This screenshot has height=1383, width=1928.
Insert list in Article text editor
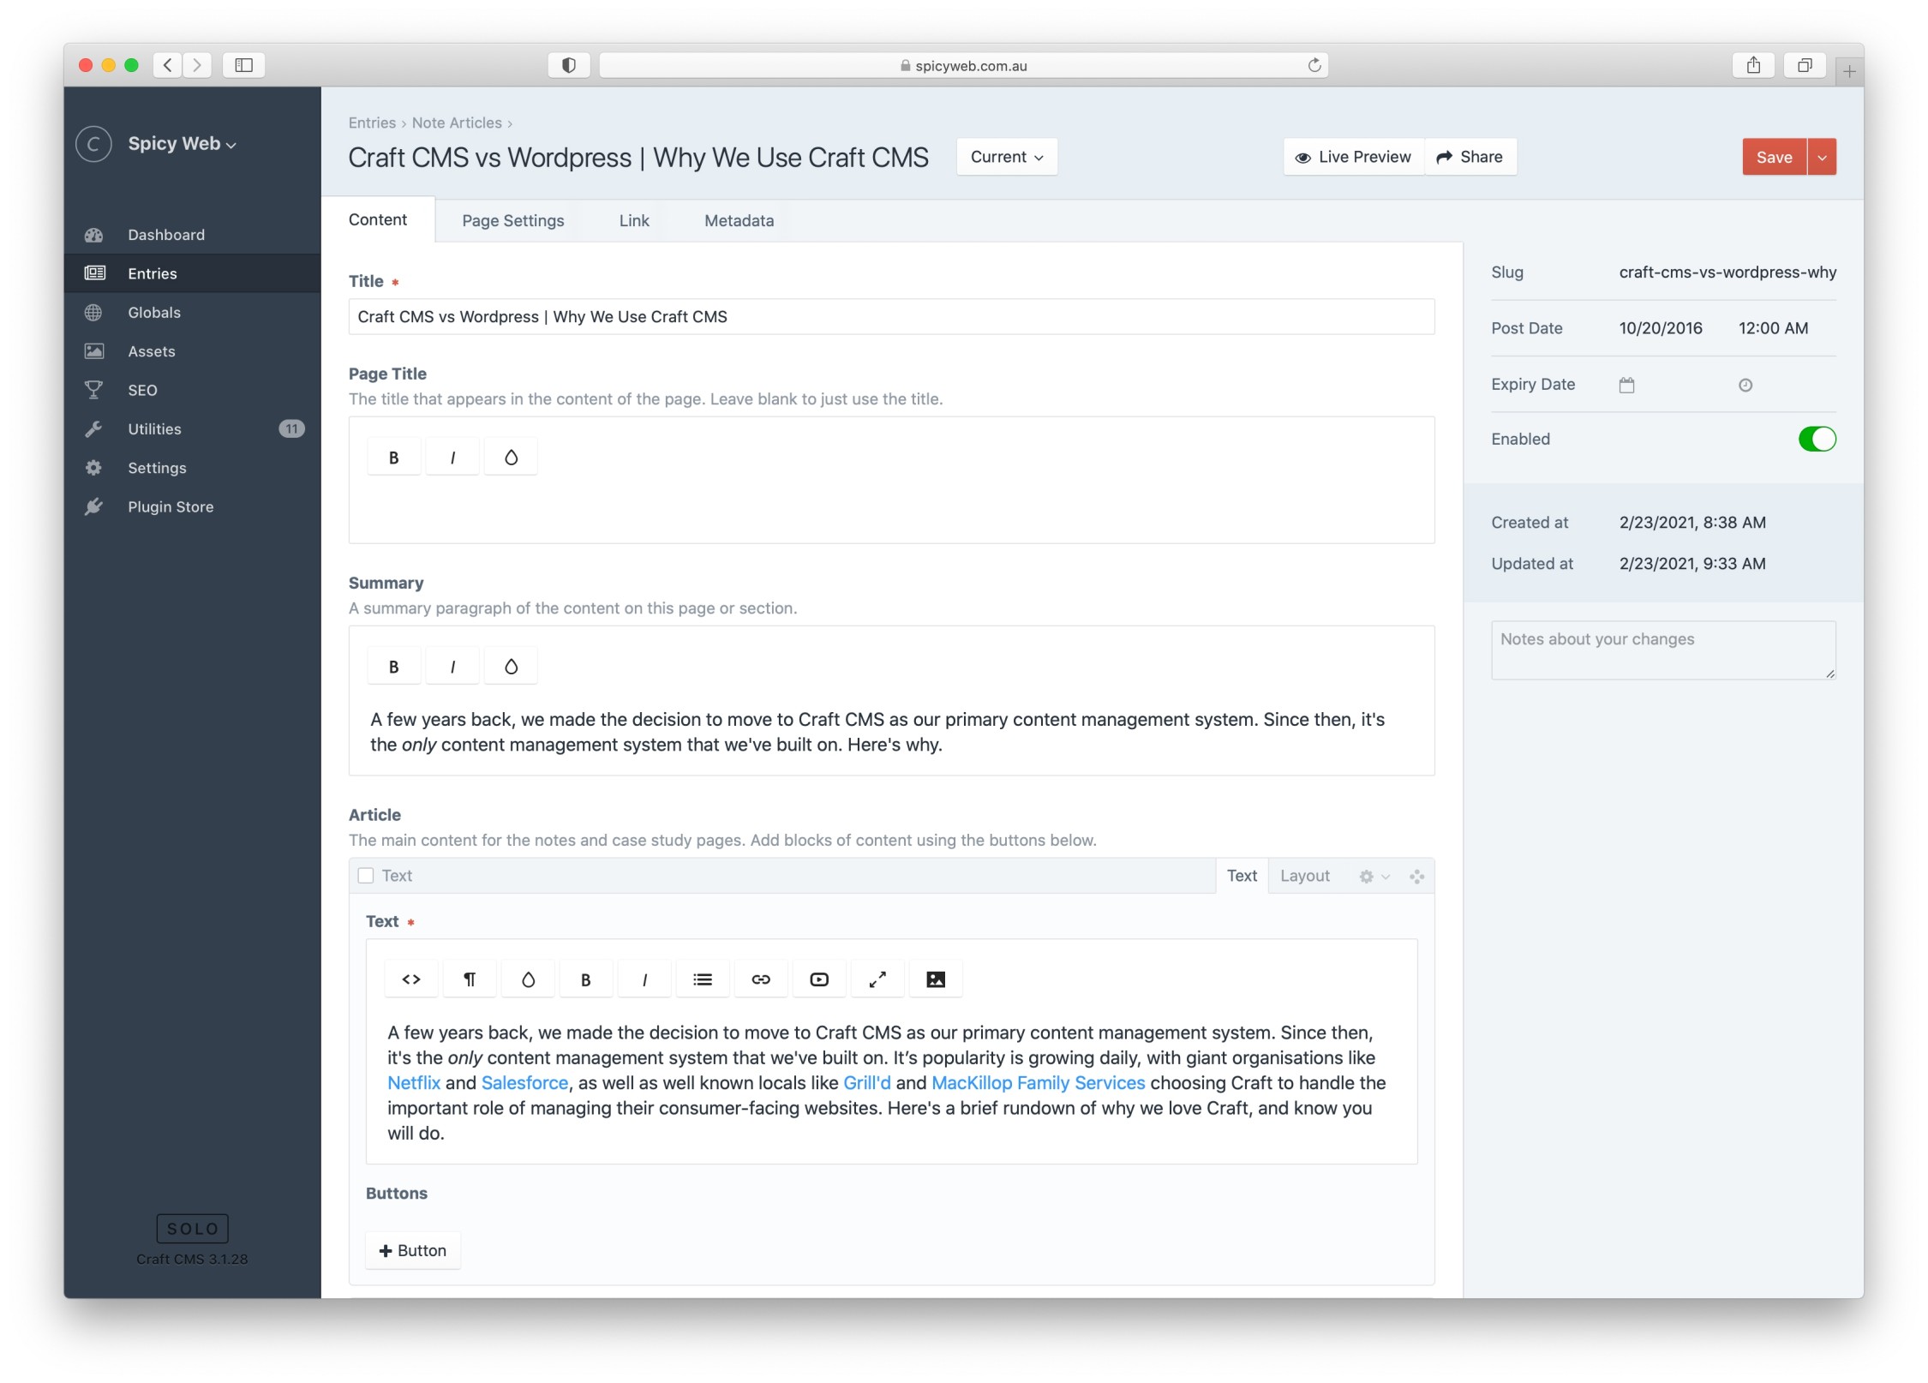point(703,979)
